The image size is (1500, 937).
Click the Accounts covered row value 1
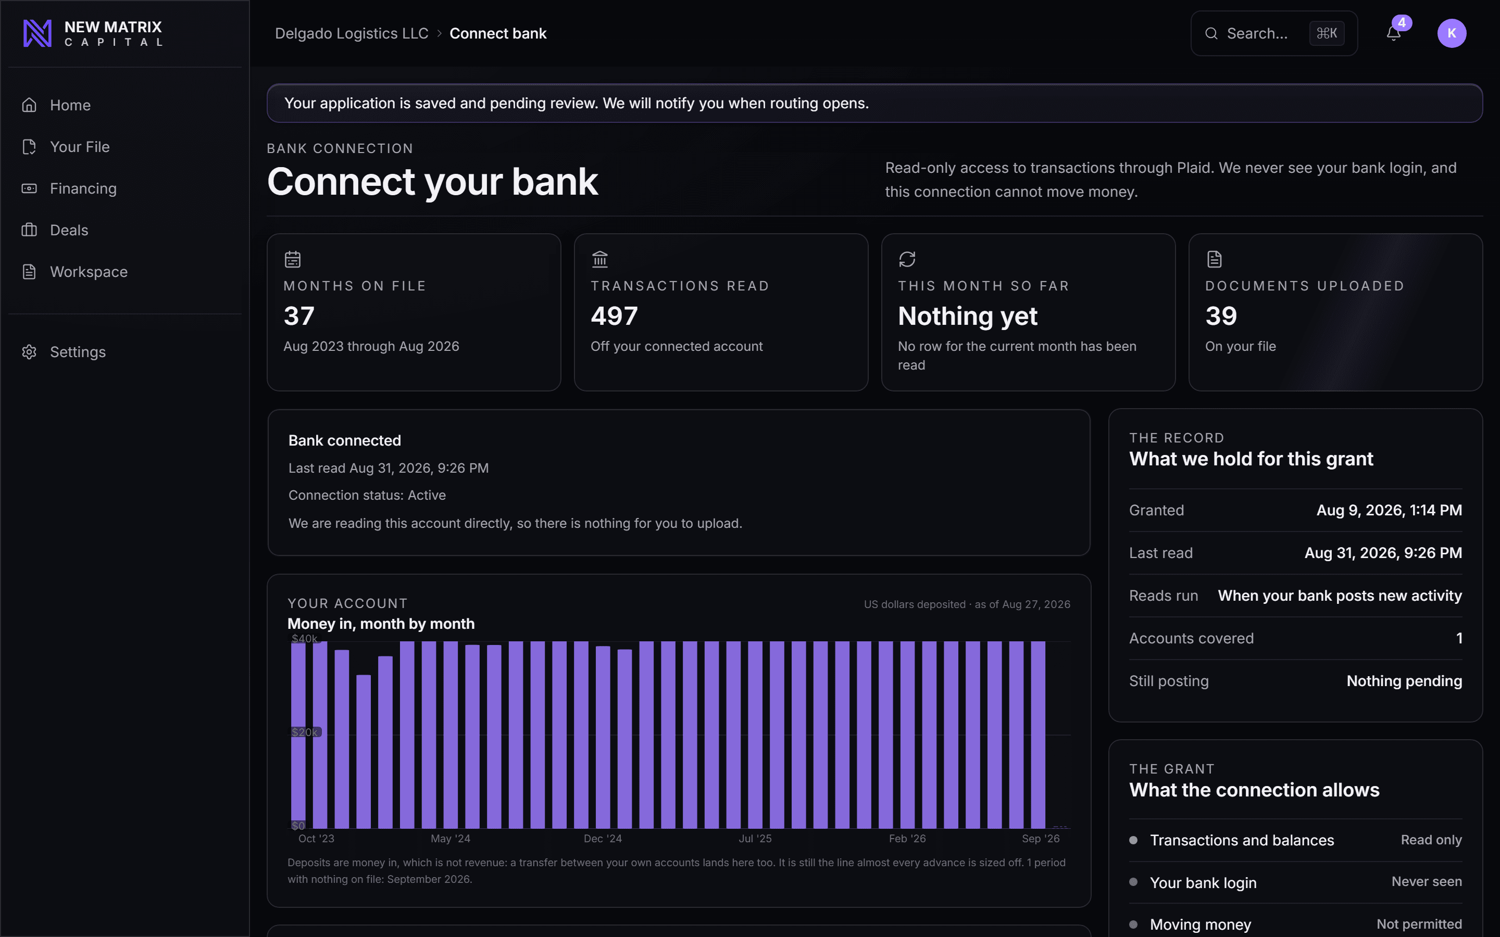(1459, 638)
